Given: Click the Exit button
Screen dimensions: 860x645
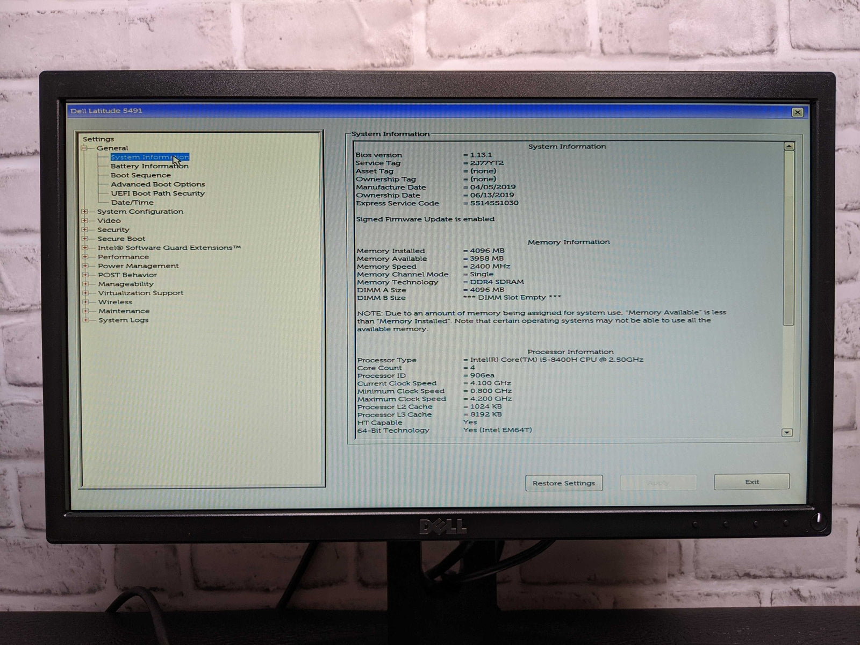Looking at the screenshot, I should (x=752, y=482).
